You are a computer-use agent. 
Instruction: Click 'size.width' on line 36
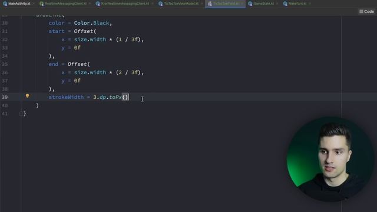coord(90,72)
